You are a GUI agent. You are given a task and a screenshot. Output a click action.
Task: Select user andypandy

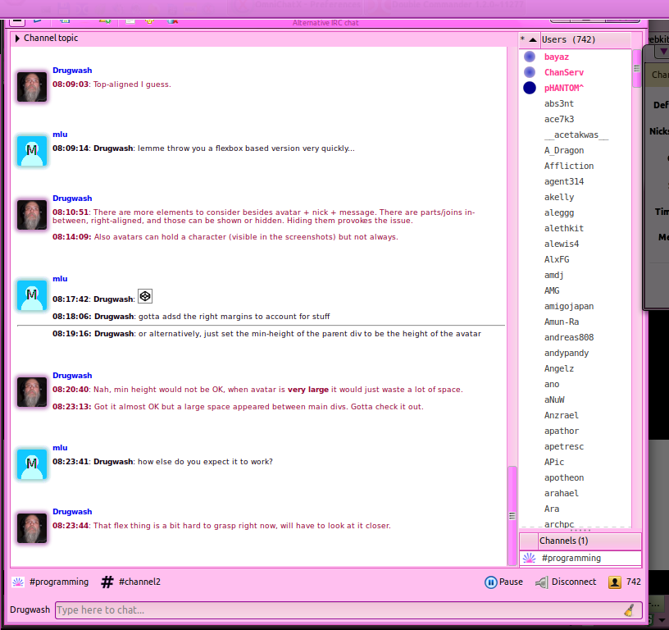(567, 353)
